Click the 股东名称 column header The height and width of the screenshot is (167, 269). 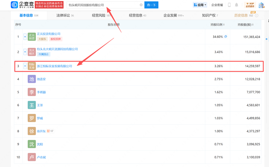114,25
